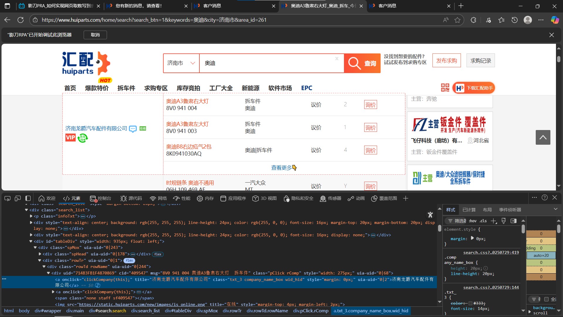Toggle the :hov element state panel
This screenshot has height=317, width=563.
(472, 221)
